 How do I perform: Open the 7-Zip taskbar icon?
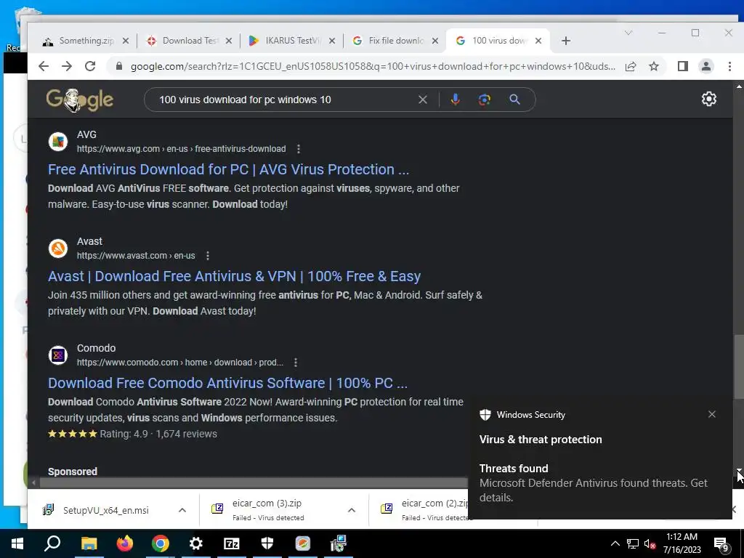click(232, 543)
